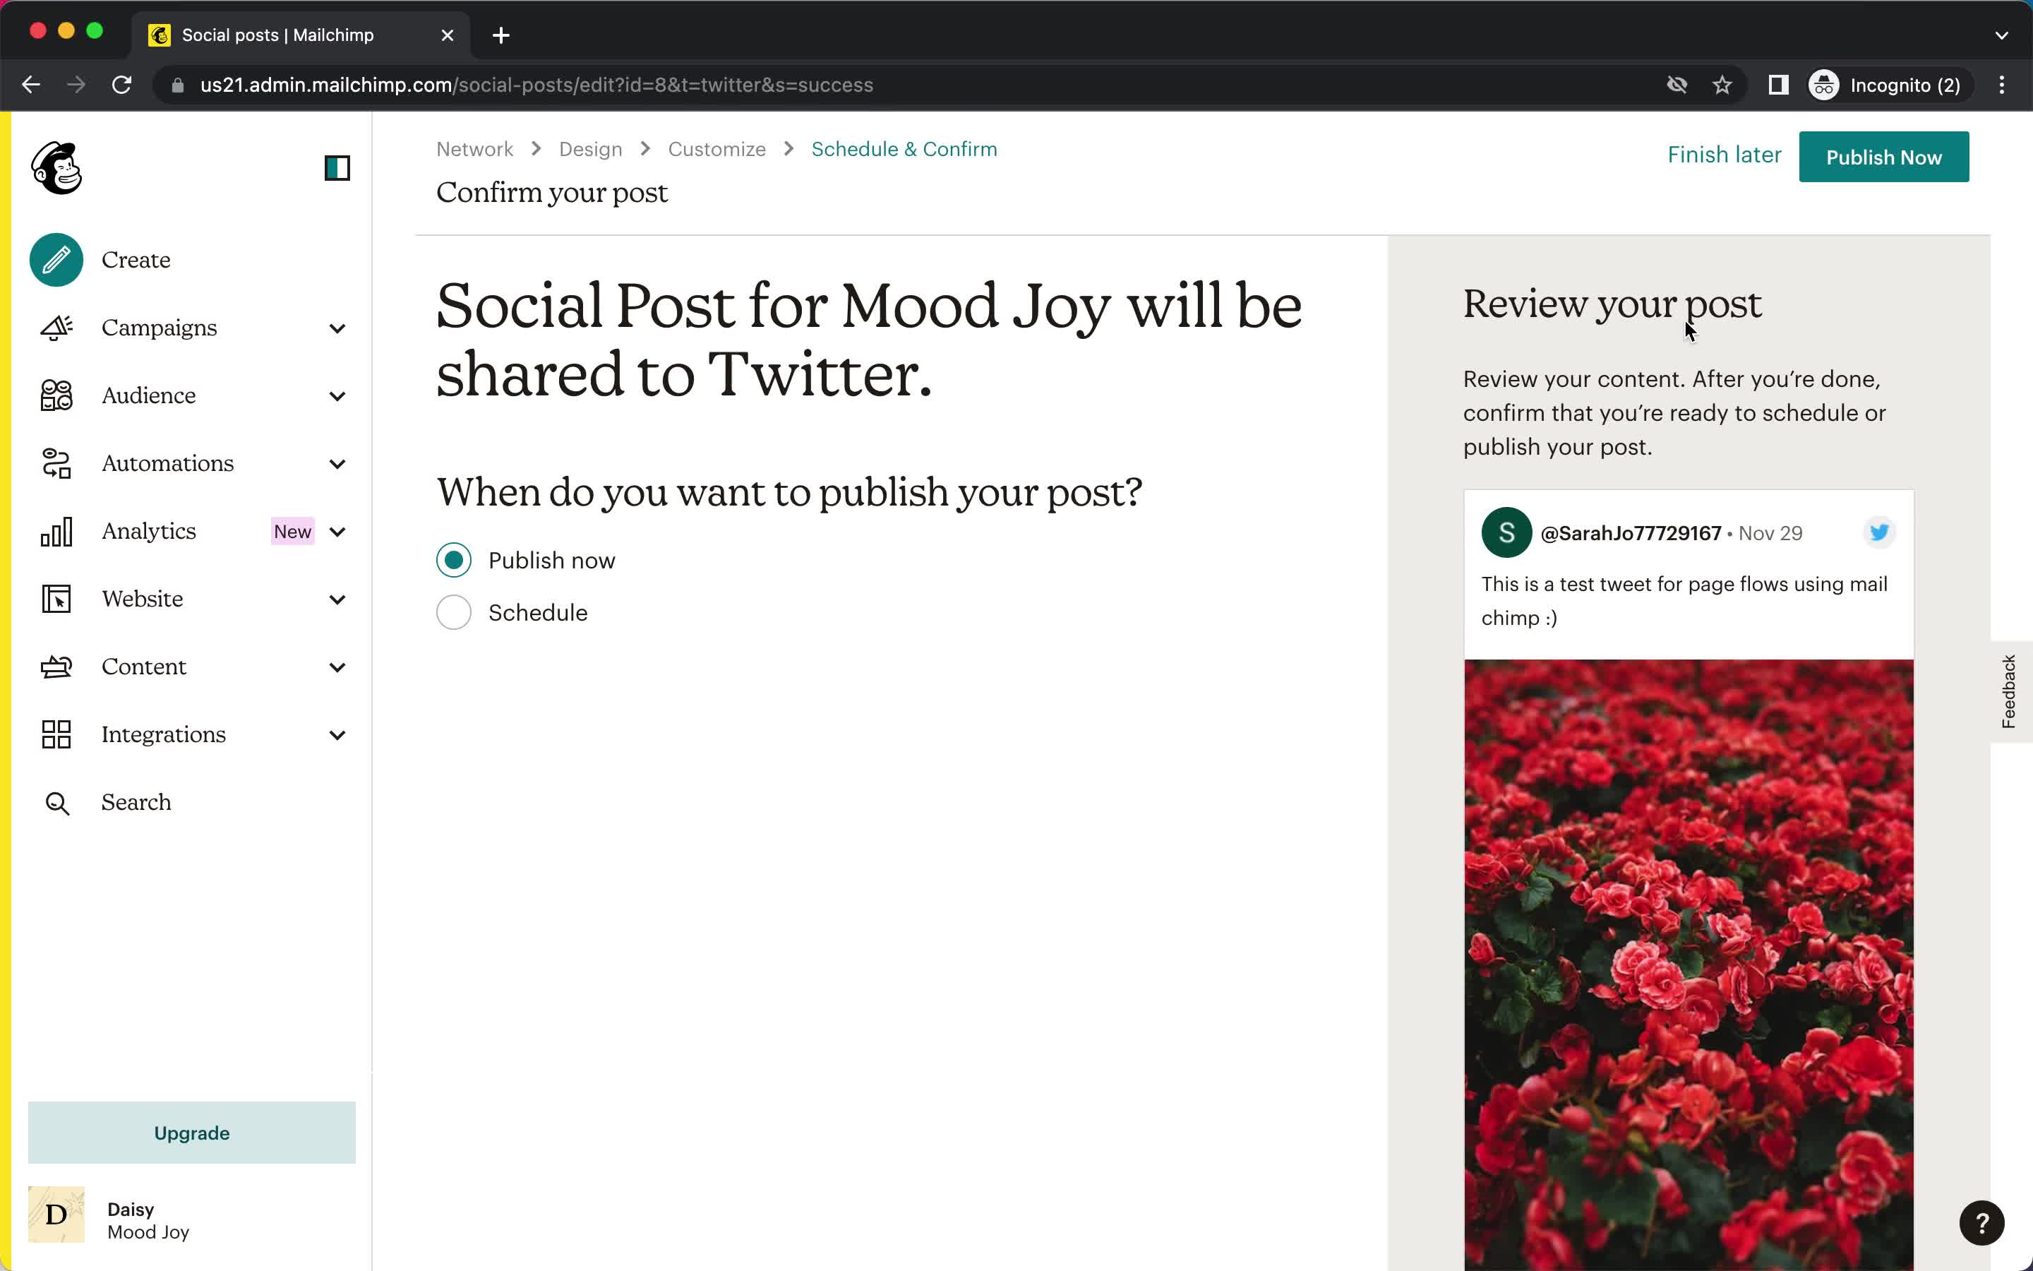Click the Publish Now button
The height and width of the screenshot is (1271, 2033).
click(x=1884, y=157)
